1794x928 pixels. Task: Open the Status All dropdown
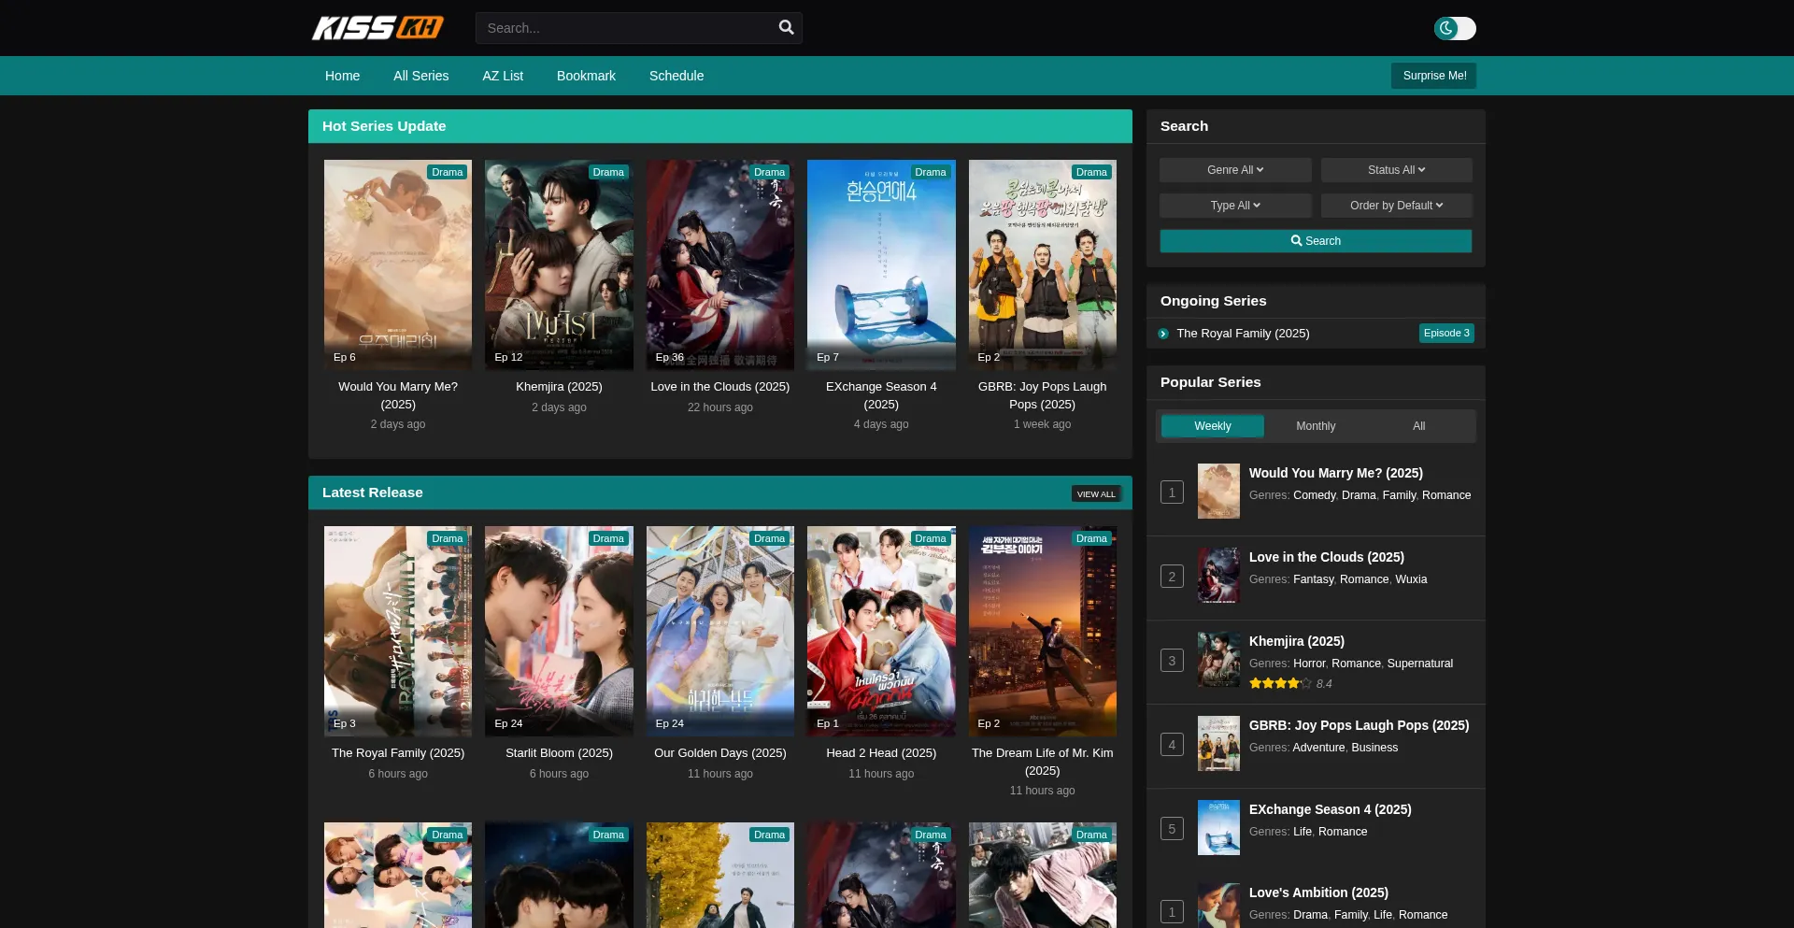point(1396,170)
